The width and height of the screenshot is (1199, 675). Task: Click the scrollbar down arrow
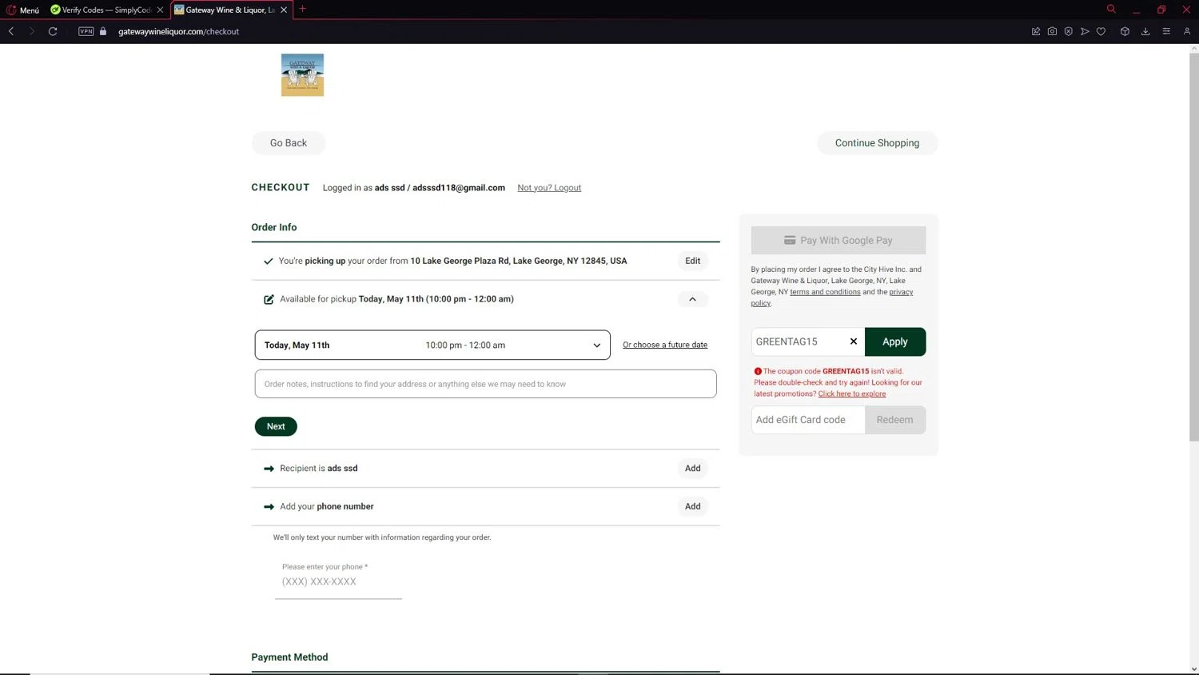[x=1193, y=669]
